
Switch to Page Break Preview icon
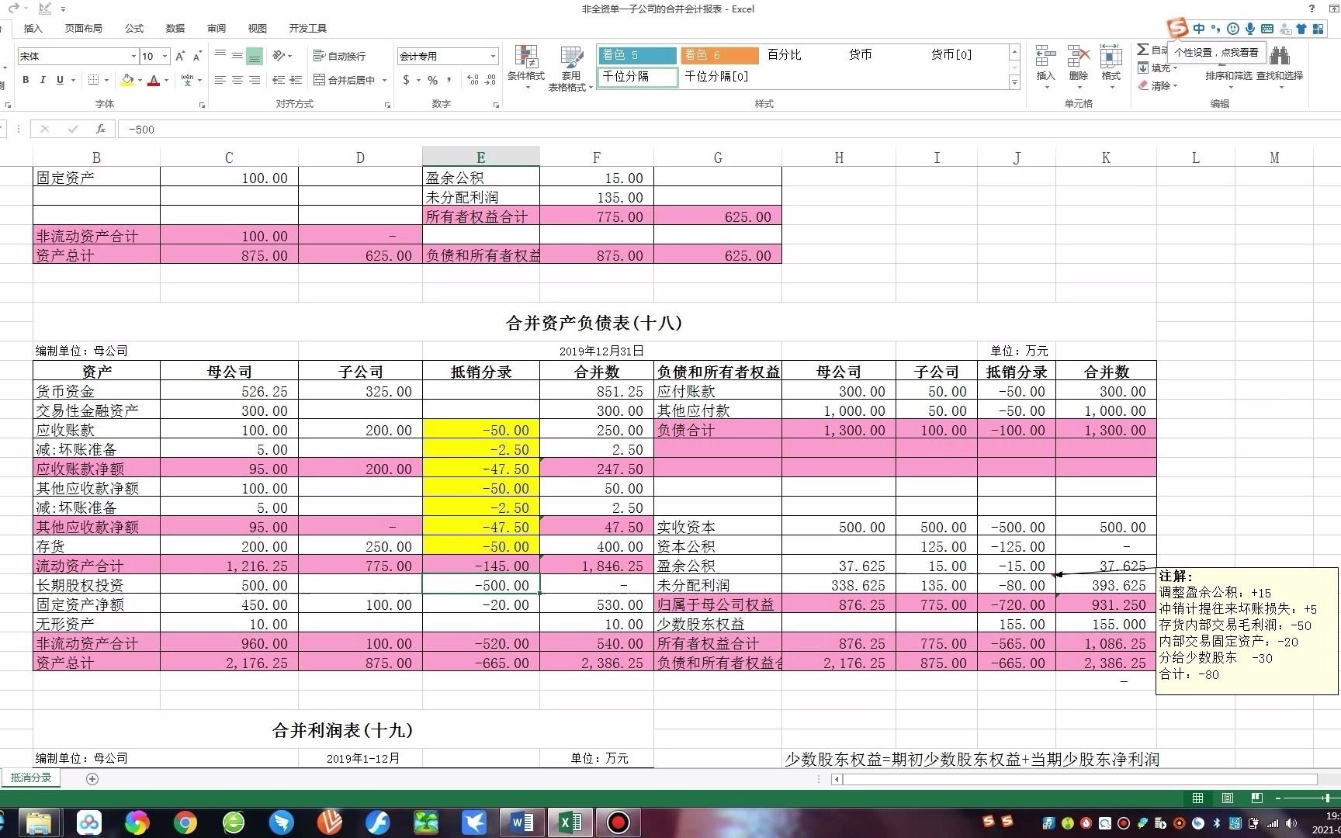click(x=1256, y=798)
